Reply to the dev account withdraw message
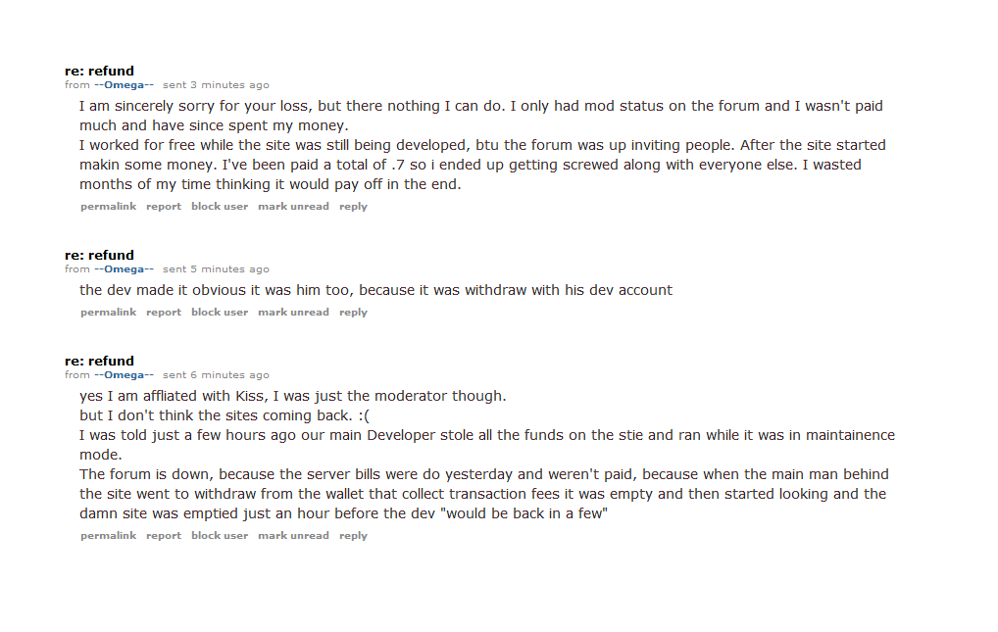The width and height of the screenshot is (998, 632). click(353, 313)
